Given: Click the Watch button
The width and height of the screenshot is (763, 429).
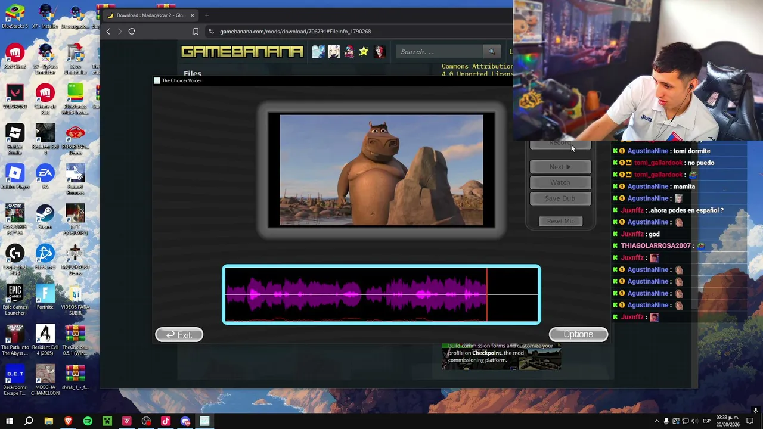Looking at the screenshot, I should pos(560,182).
